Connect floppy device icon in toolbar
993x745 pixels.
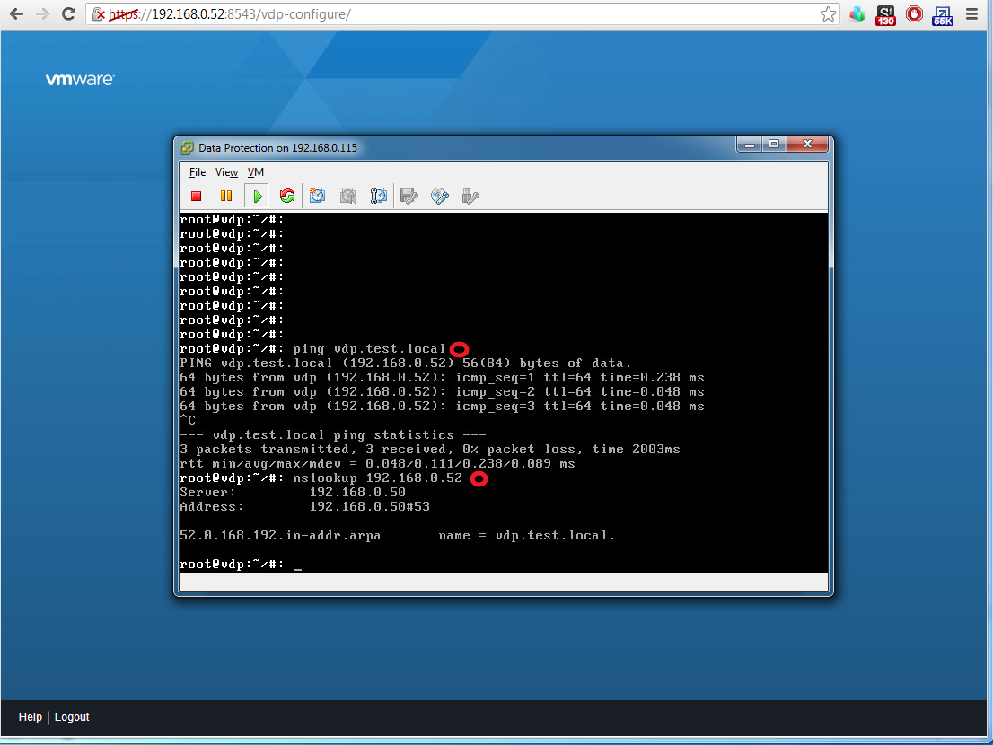409,197
